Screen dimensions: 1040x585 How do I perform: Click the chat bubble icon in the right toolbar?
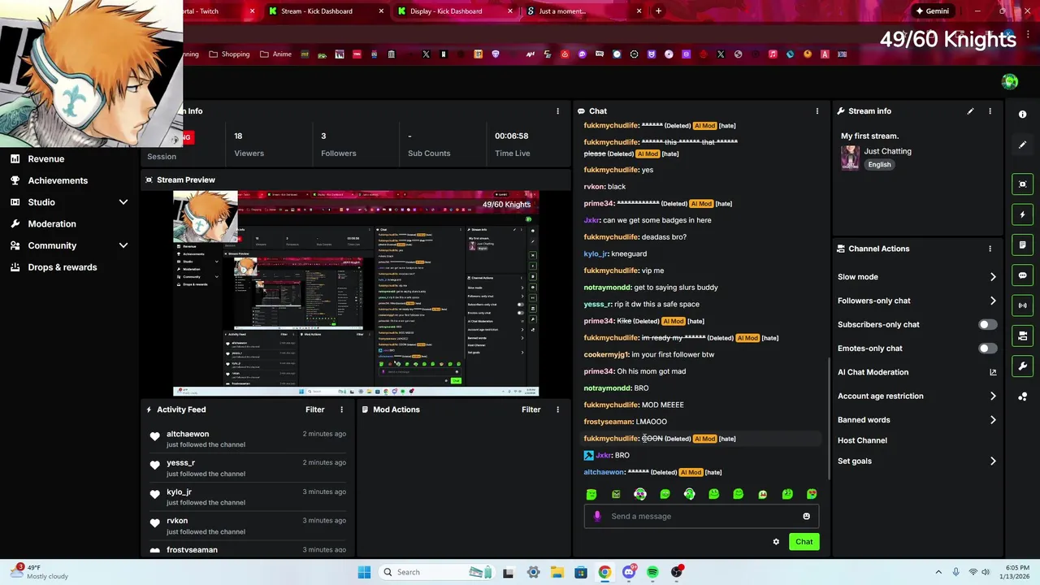point(1022,275)
